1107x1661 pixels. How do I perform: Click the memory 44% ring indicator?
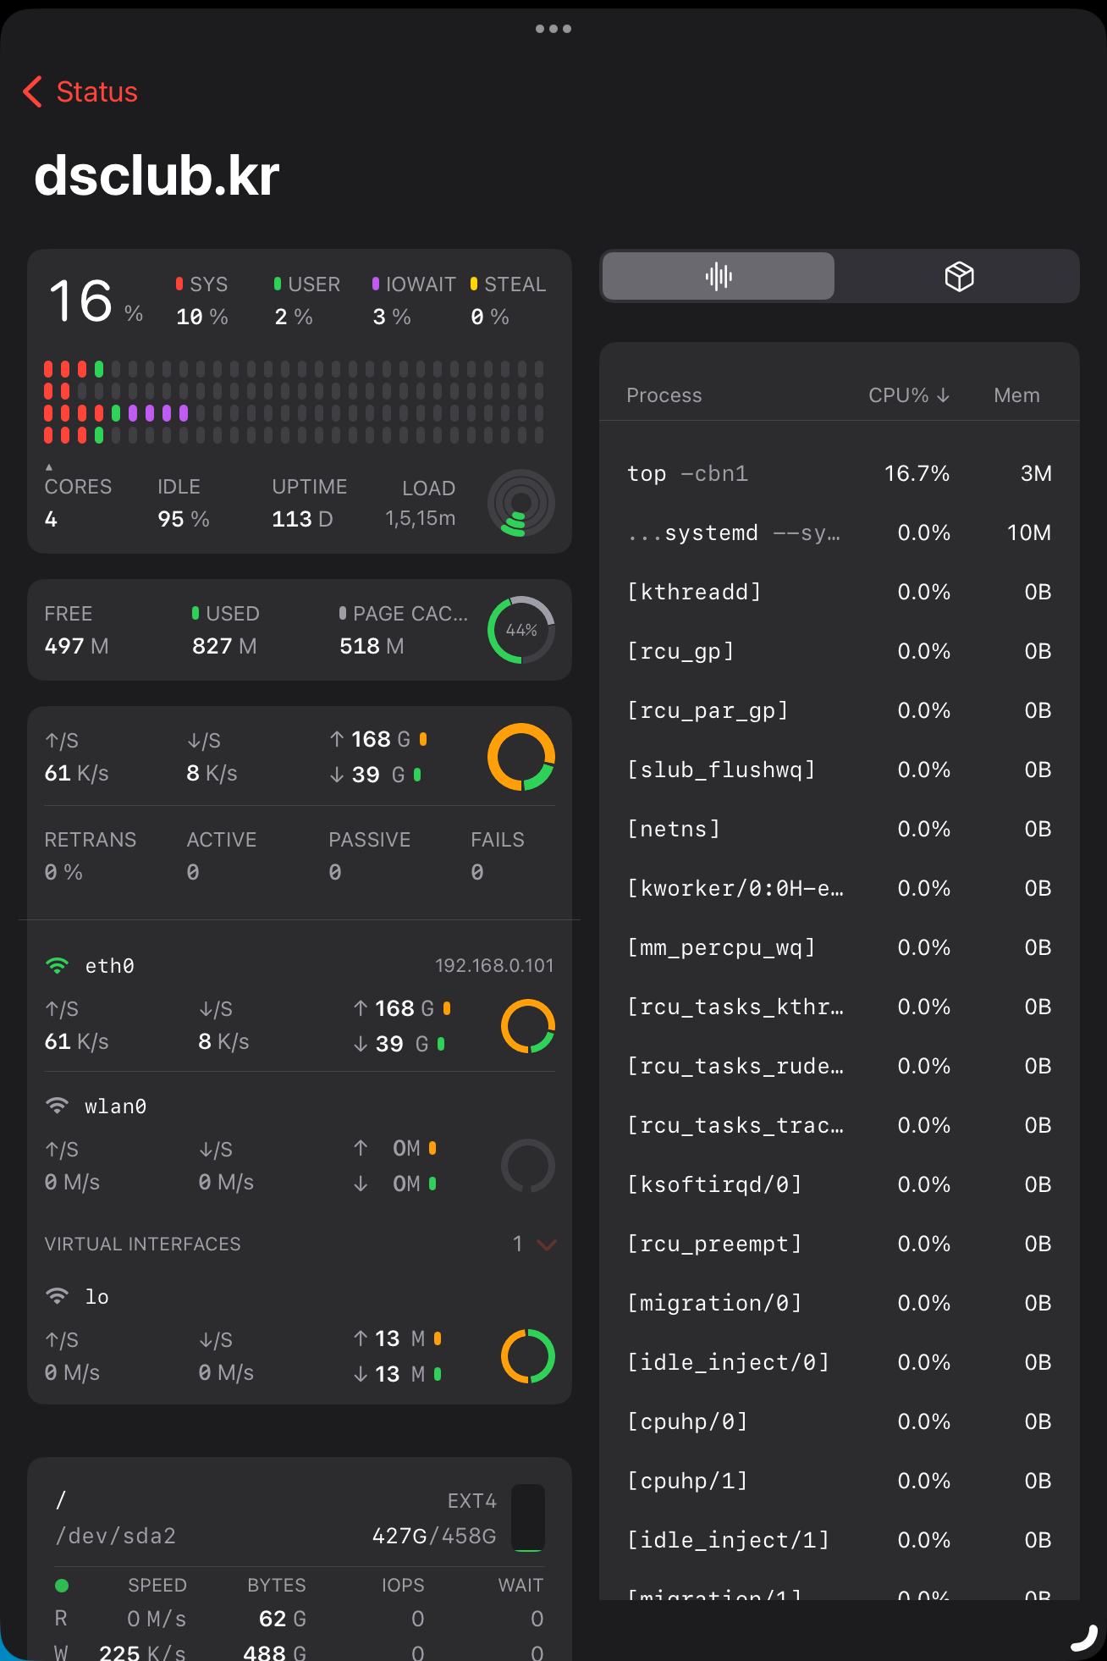(520, 630)
